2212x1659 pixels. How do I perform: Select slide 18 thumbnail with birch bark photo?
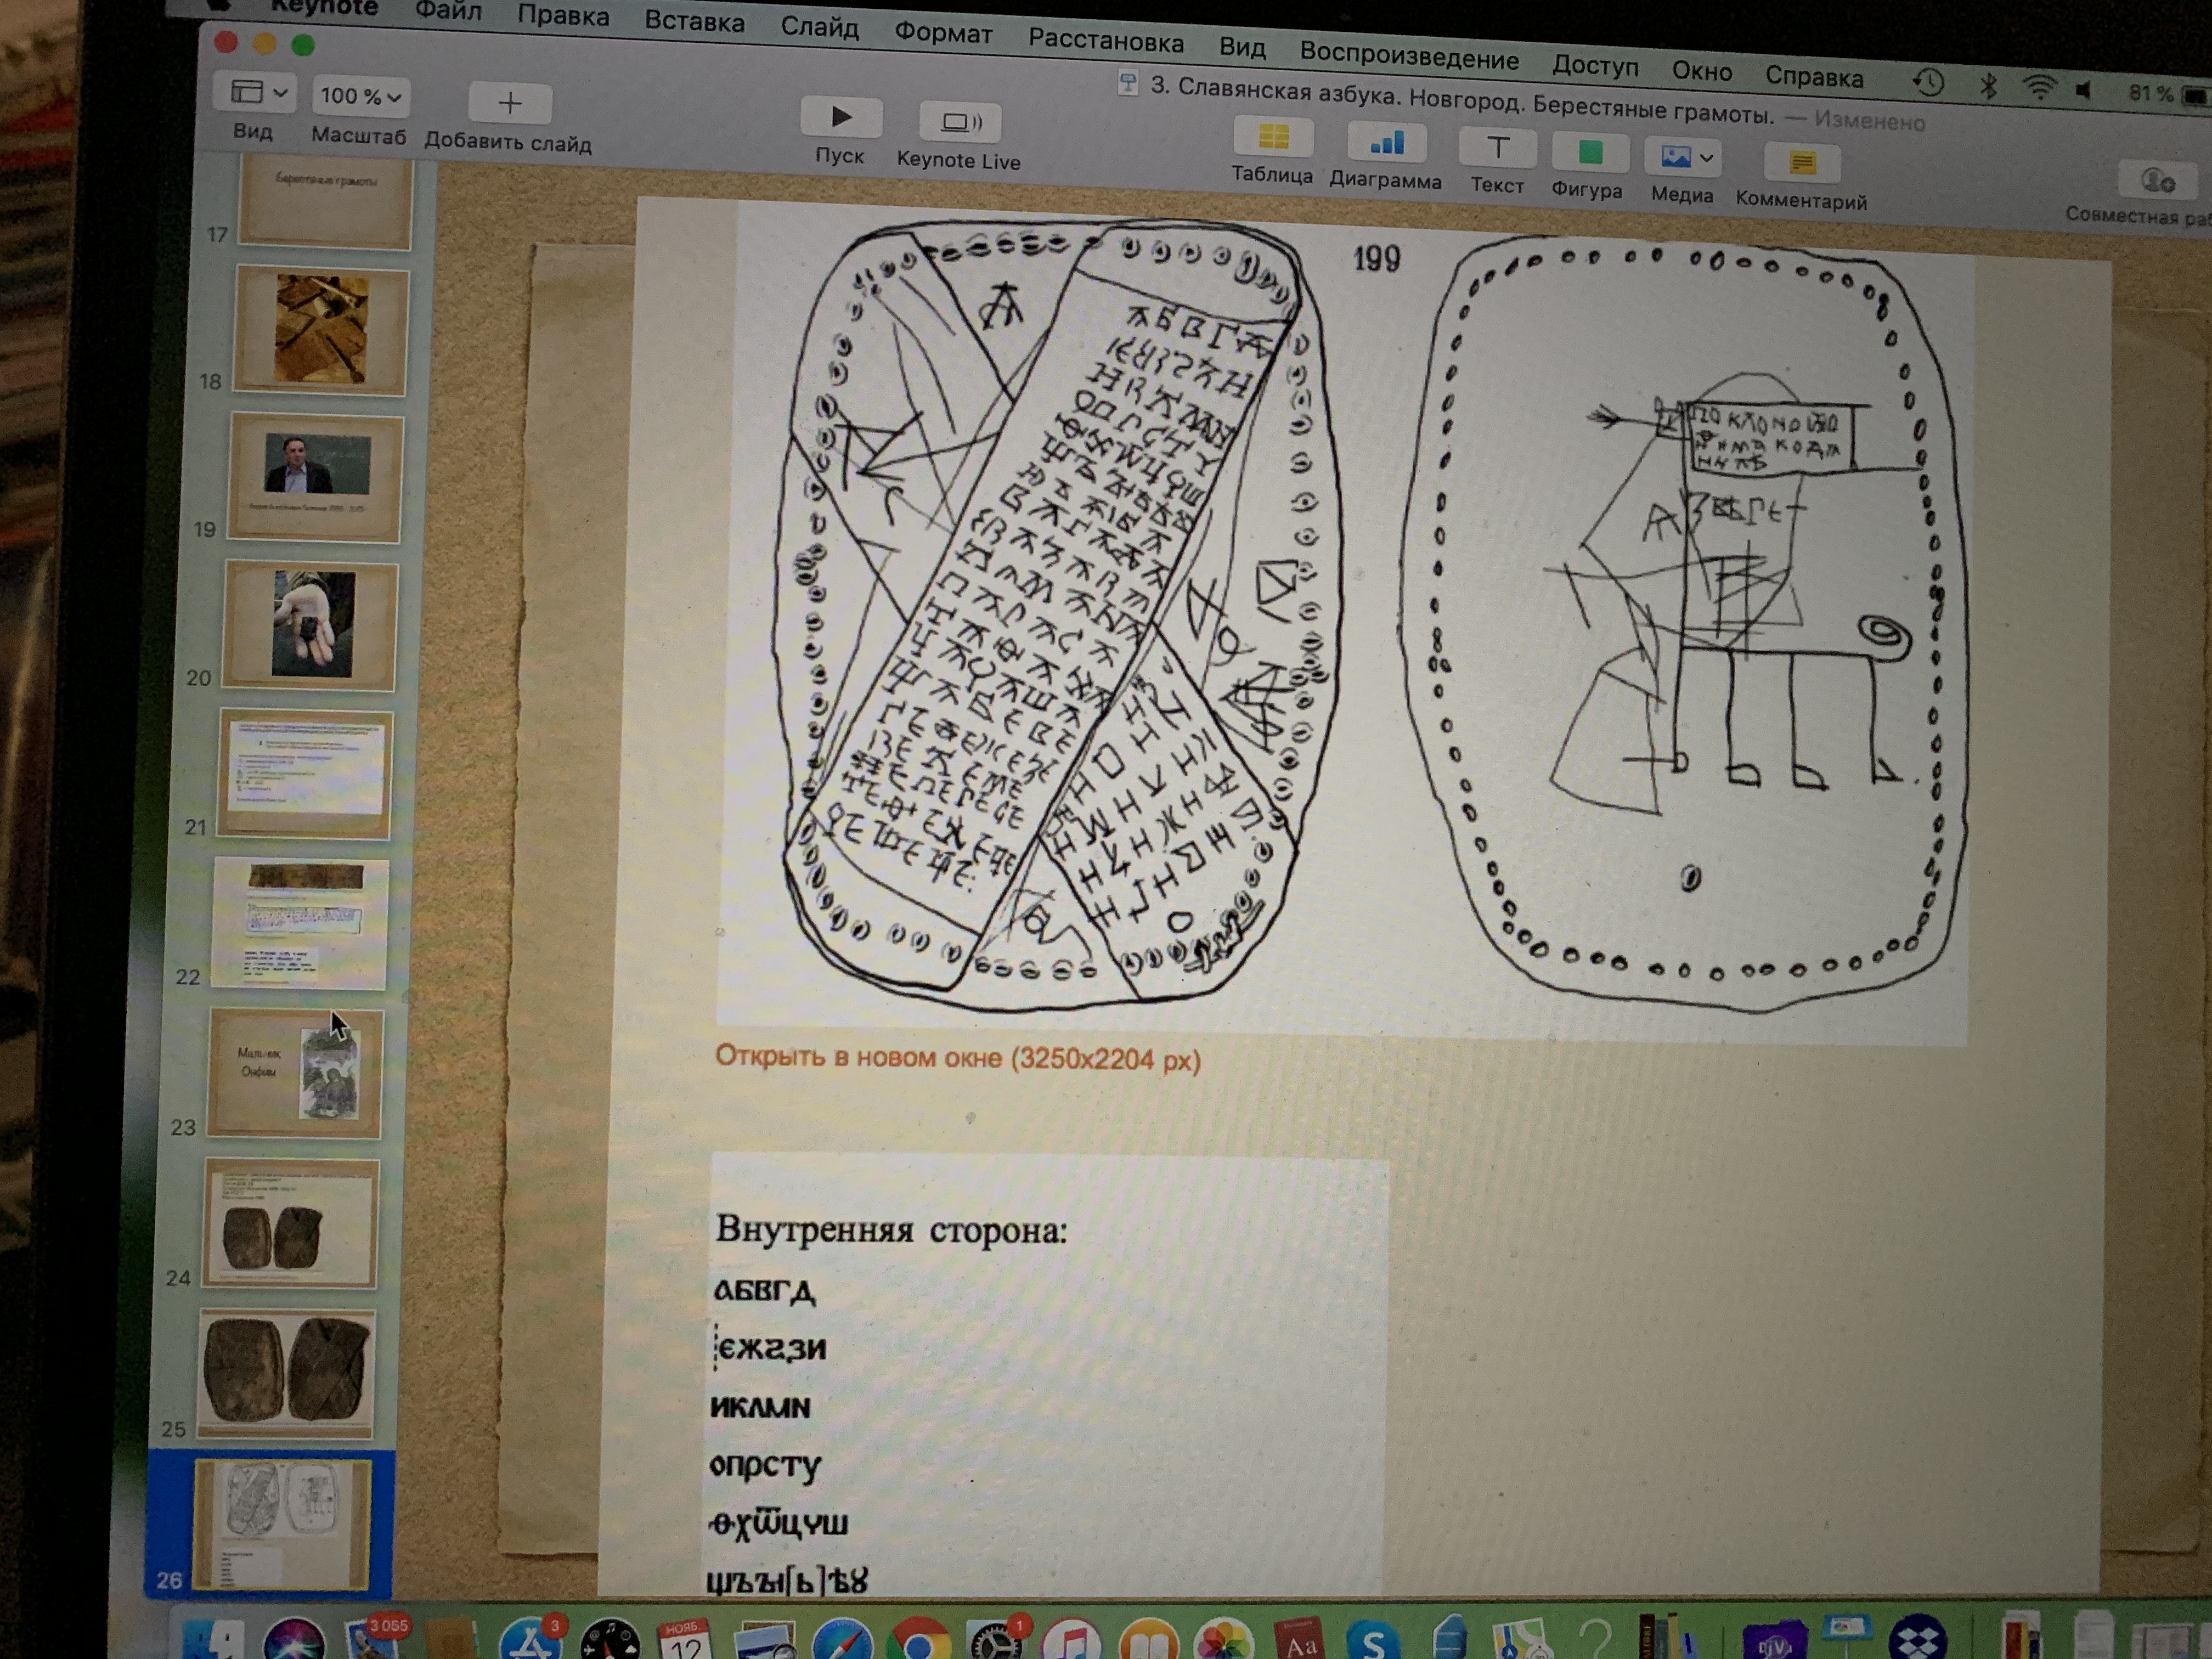coord(320,331)
